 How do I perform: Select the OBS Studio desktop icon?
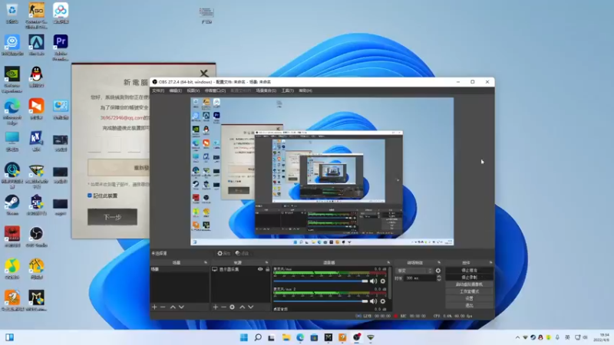point(36,237)
